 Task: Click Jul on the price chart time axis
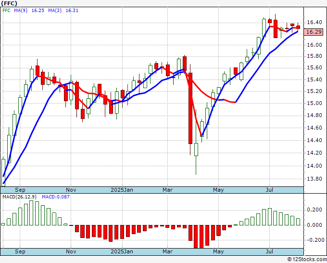(x=269, y=190)
